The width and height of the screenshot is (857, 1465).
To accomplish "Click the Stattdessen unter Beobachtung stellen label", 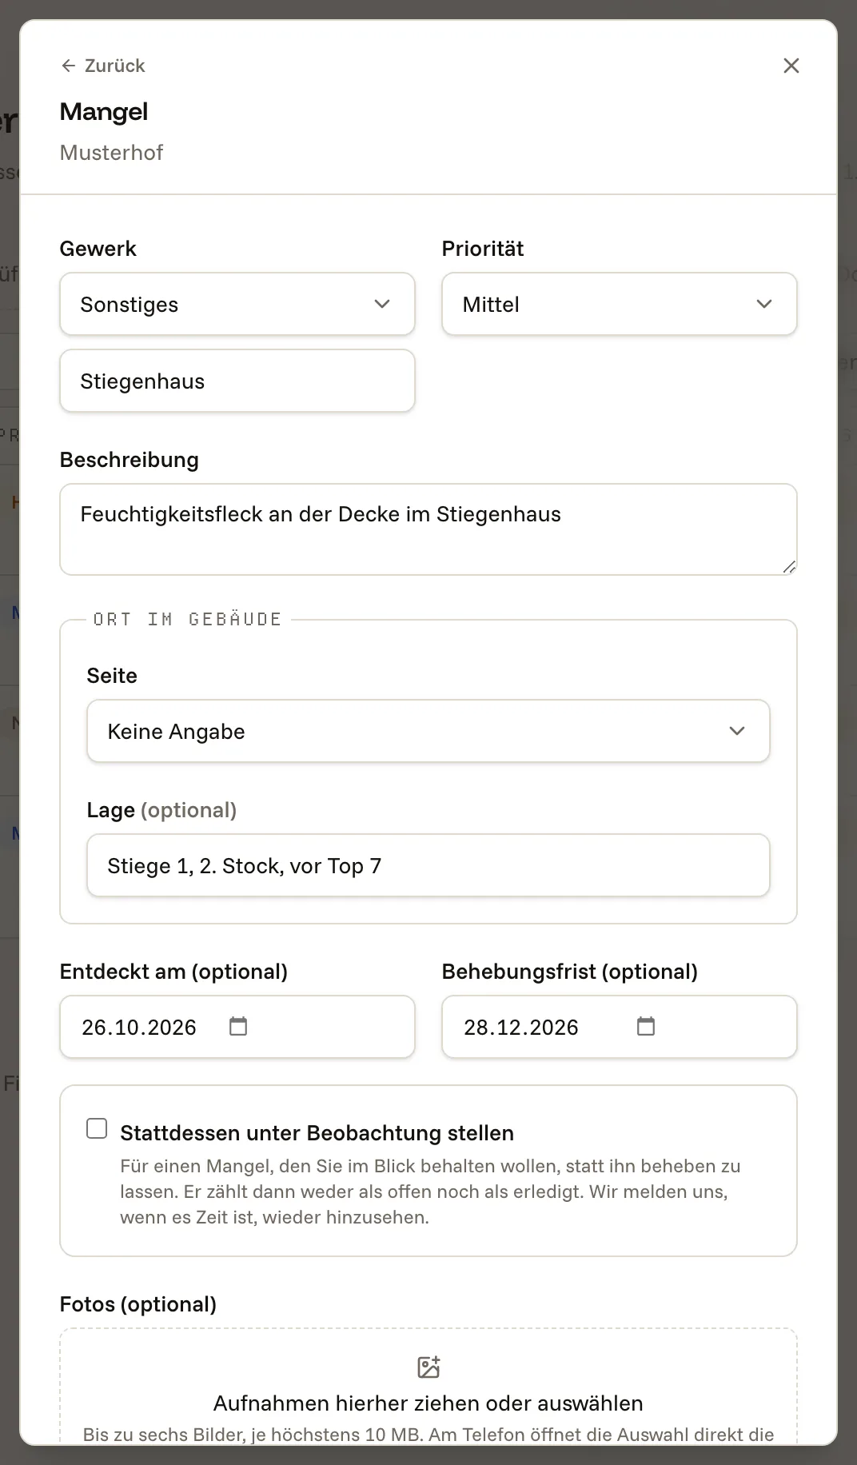I will [317, 1133].
